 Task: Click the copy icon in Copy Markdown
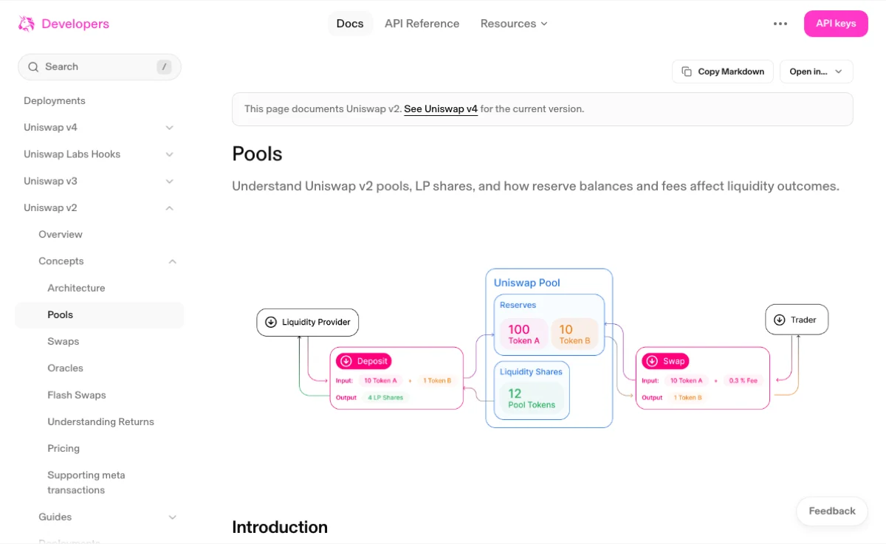[x=687, y=72]
